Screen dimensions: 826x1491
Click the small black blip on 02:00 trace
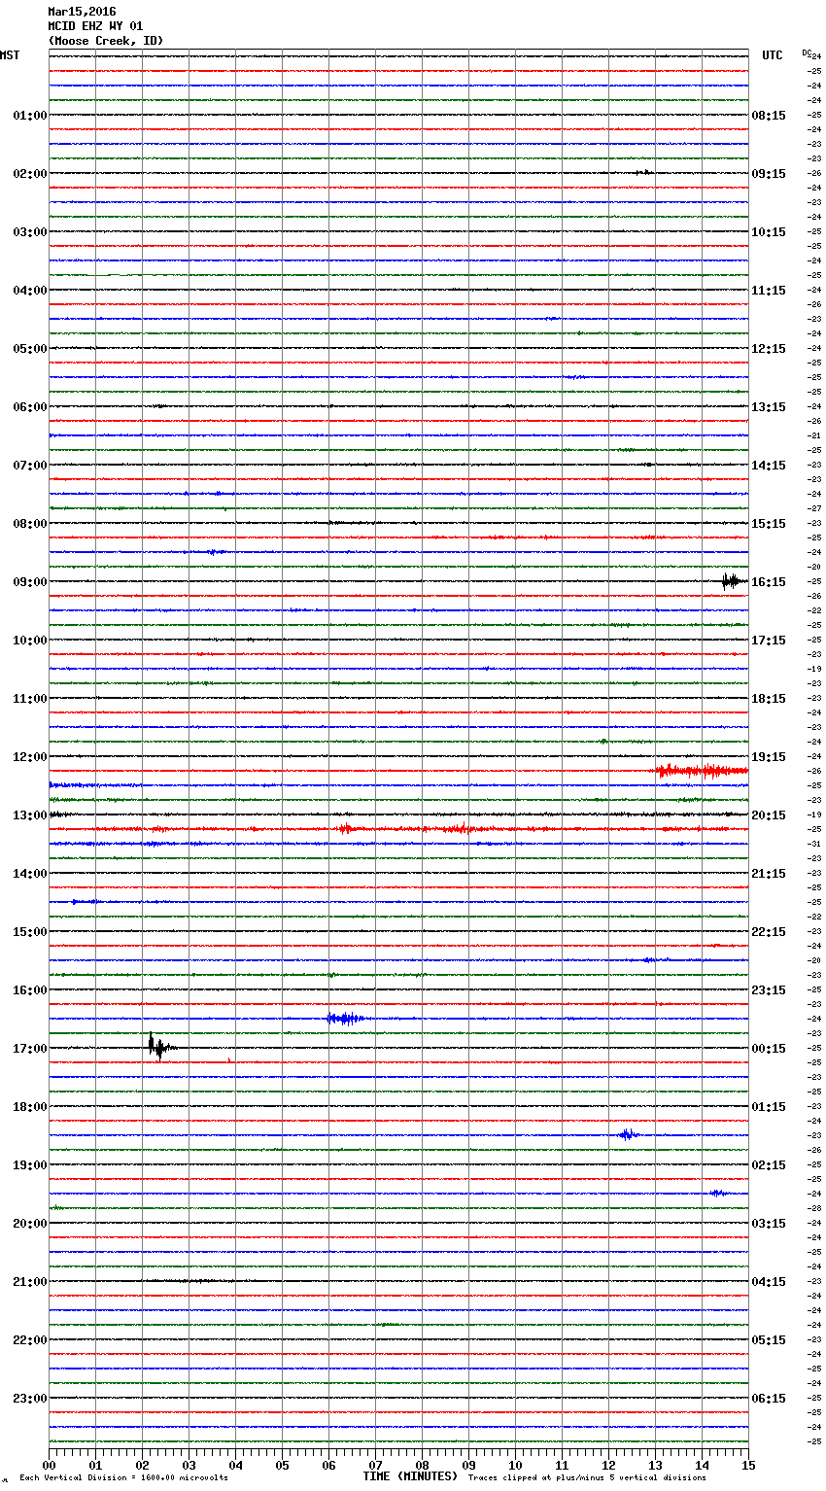click(x=644, y=173)
